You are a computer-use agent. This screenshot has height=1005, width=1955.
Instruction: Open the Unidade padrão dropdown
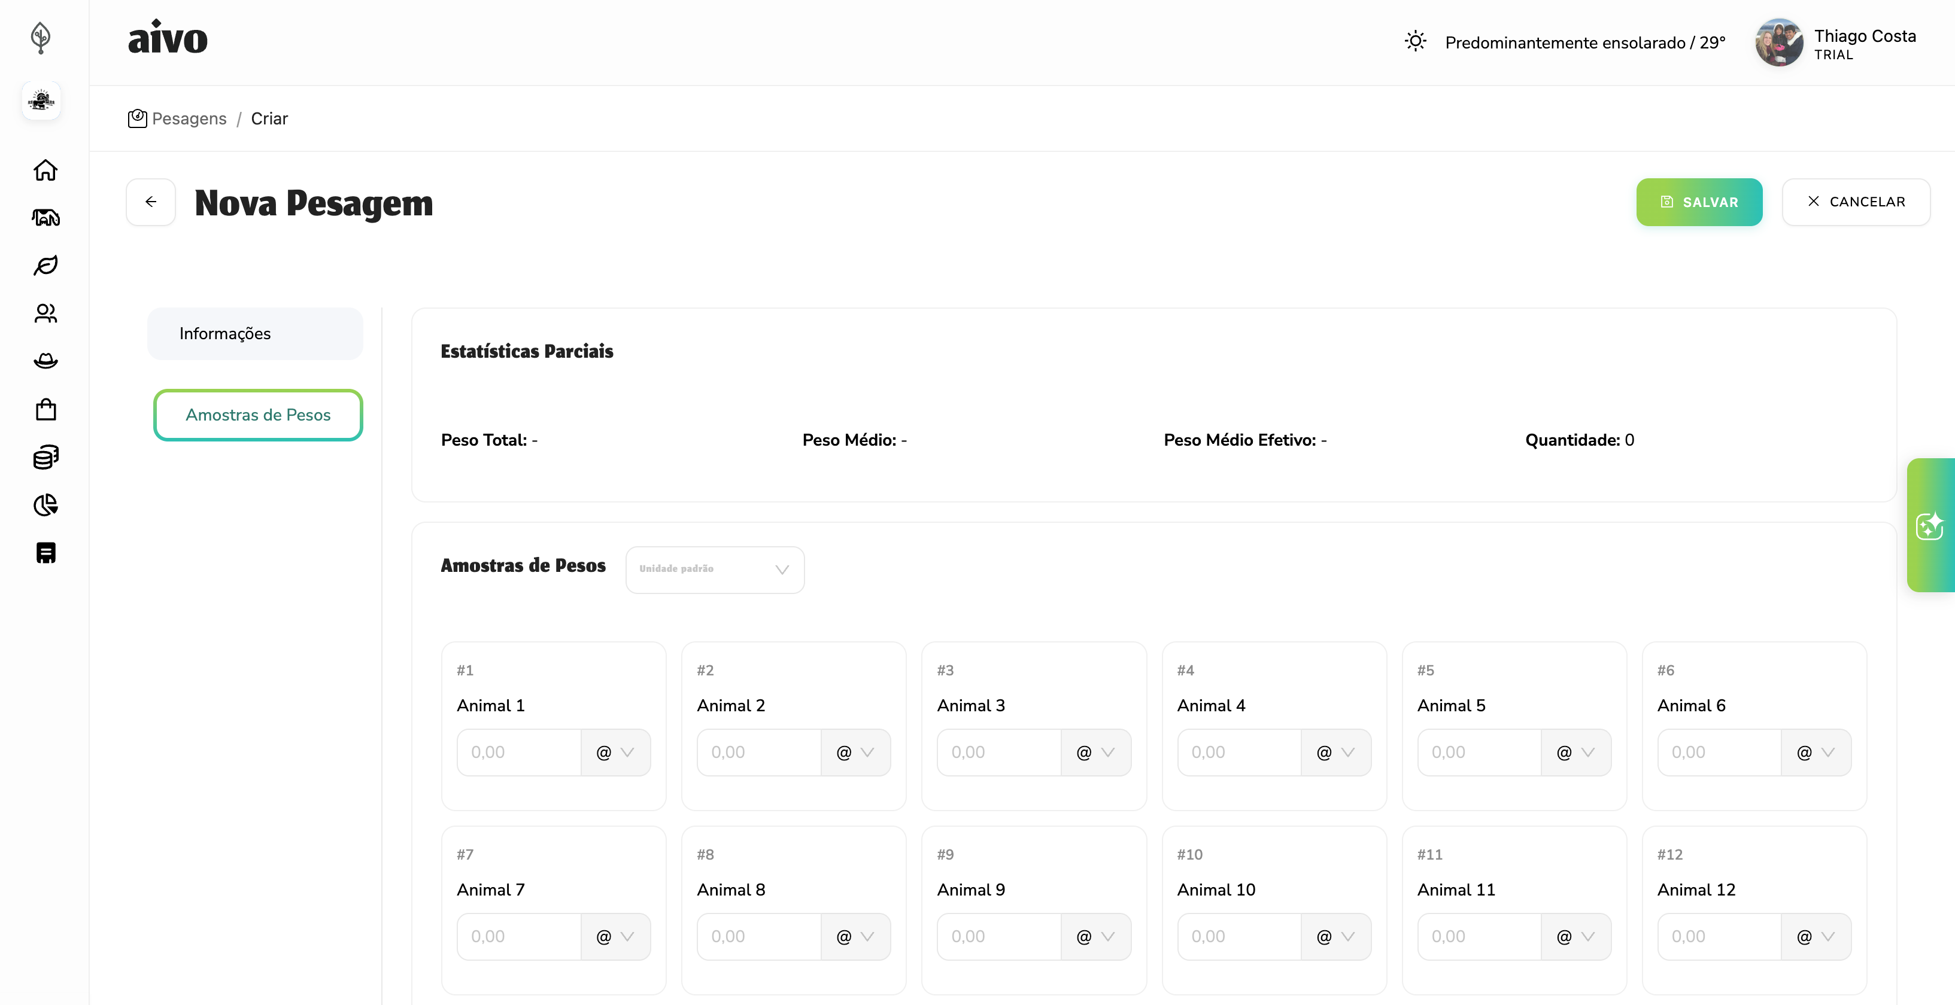715,569
